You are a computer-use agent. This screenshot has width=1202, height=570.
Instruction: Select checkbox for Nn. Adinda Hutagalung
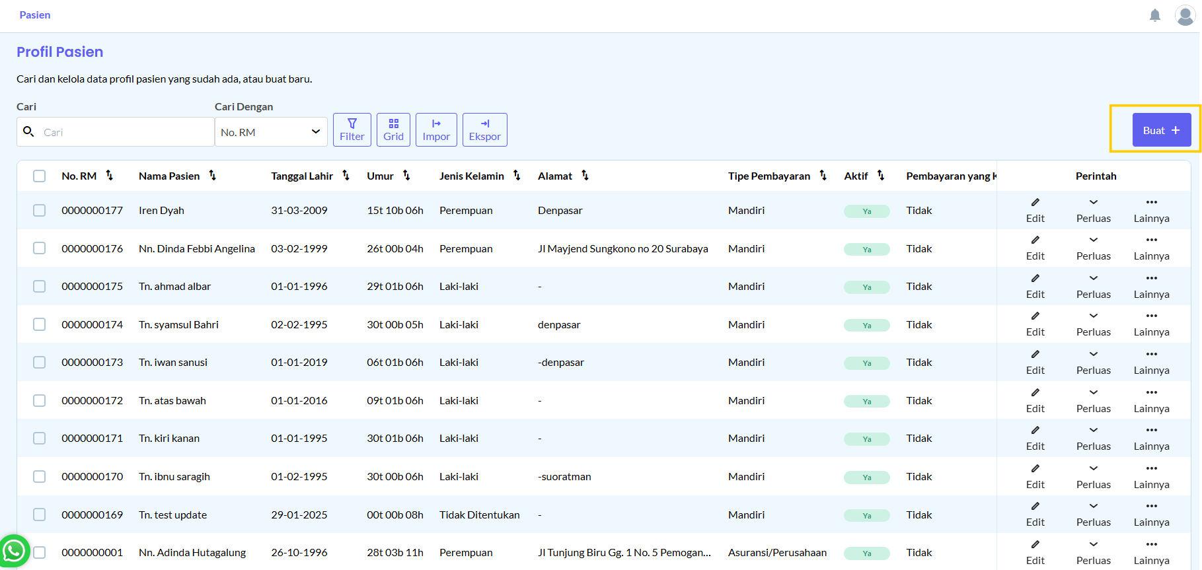tap(40, 552)
